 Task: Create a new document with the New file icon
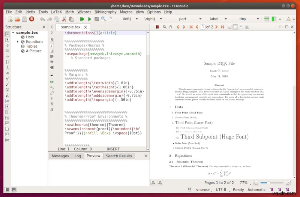(10, 19)
